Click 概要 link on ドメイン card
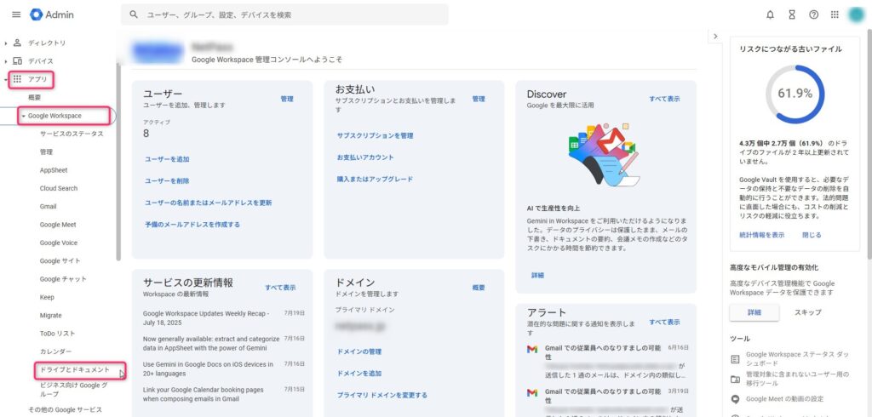Viewport: 872px width, 417px height. (479, 288)
